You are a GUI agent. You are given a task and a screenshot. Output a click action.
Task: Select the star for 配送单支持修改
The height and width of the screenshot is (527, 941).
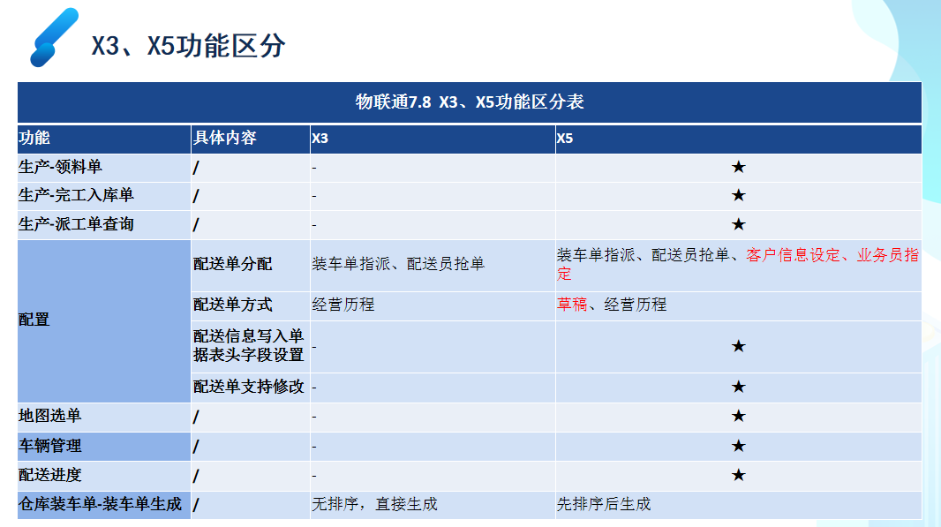pos(737,386)
